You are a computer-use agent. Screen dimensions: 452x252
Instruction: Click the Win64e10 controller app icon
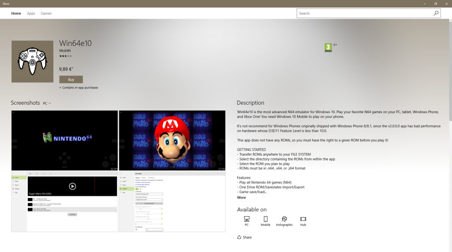(x=32, y=61)
